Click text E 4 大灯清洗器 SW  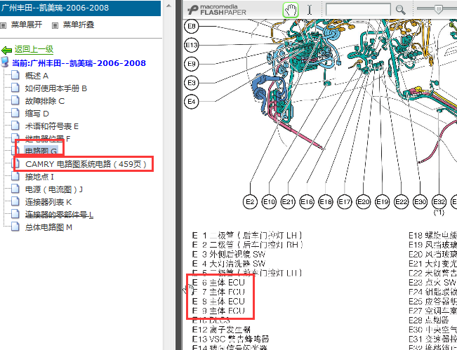(229, 264)
